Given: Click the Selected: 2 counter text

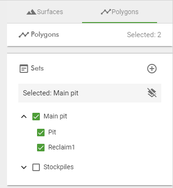Looking at the screenshot, I should point(144,35).
